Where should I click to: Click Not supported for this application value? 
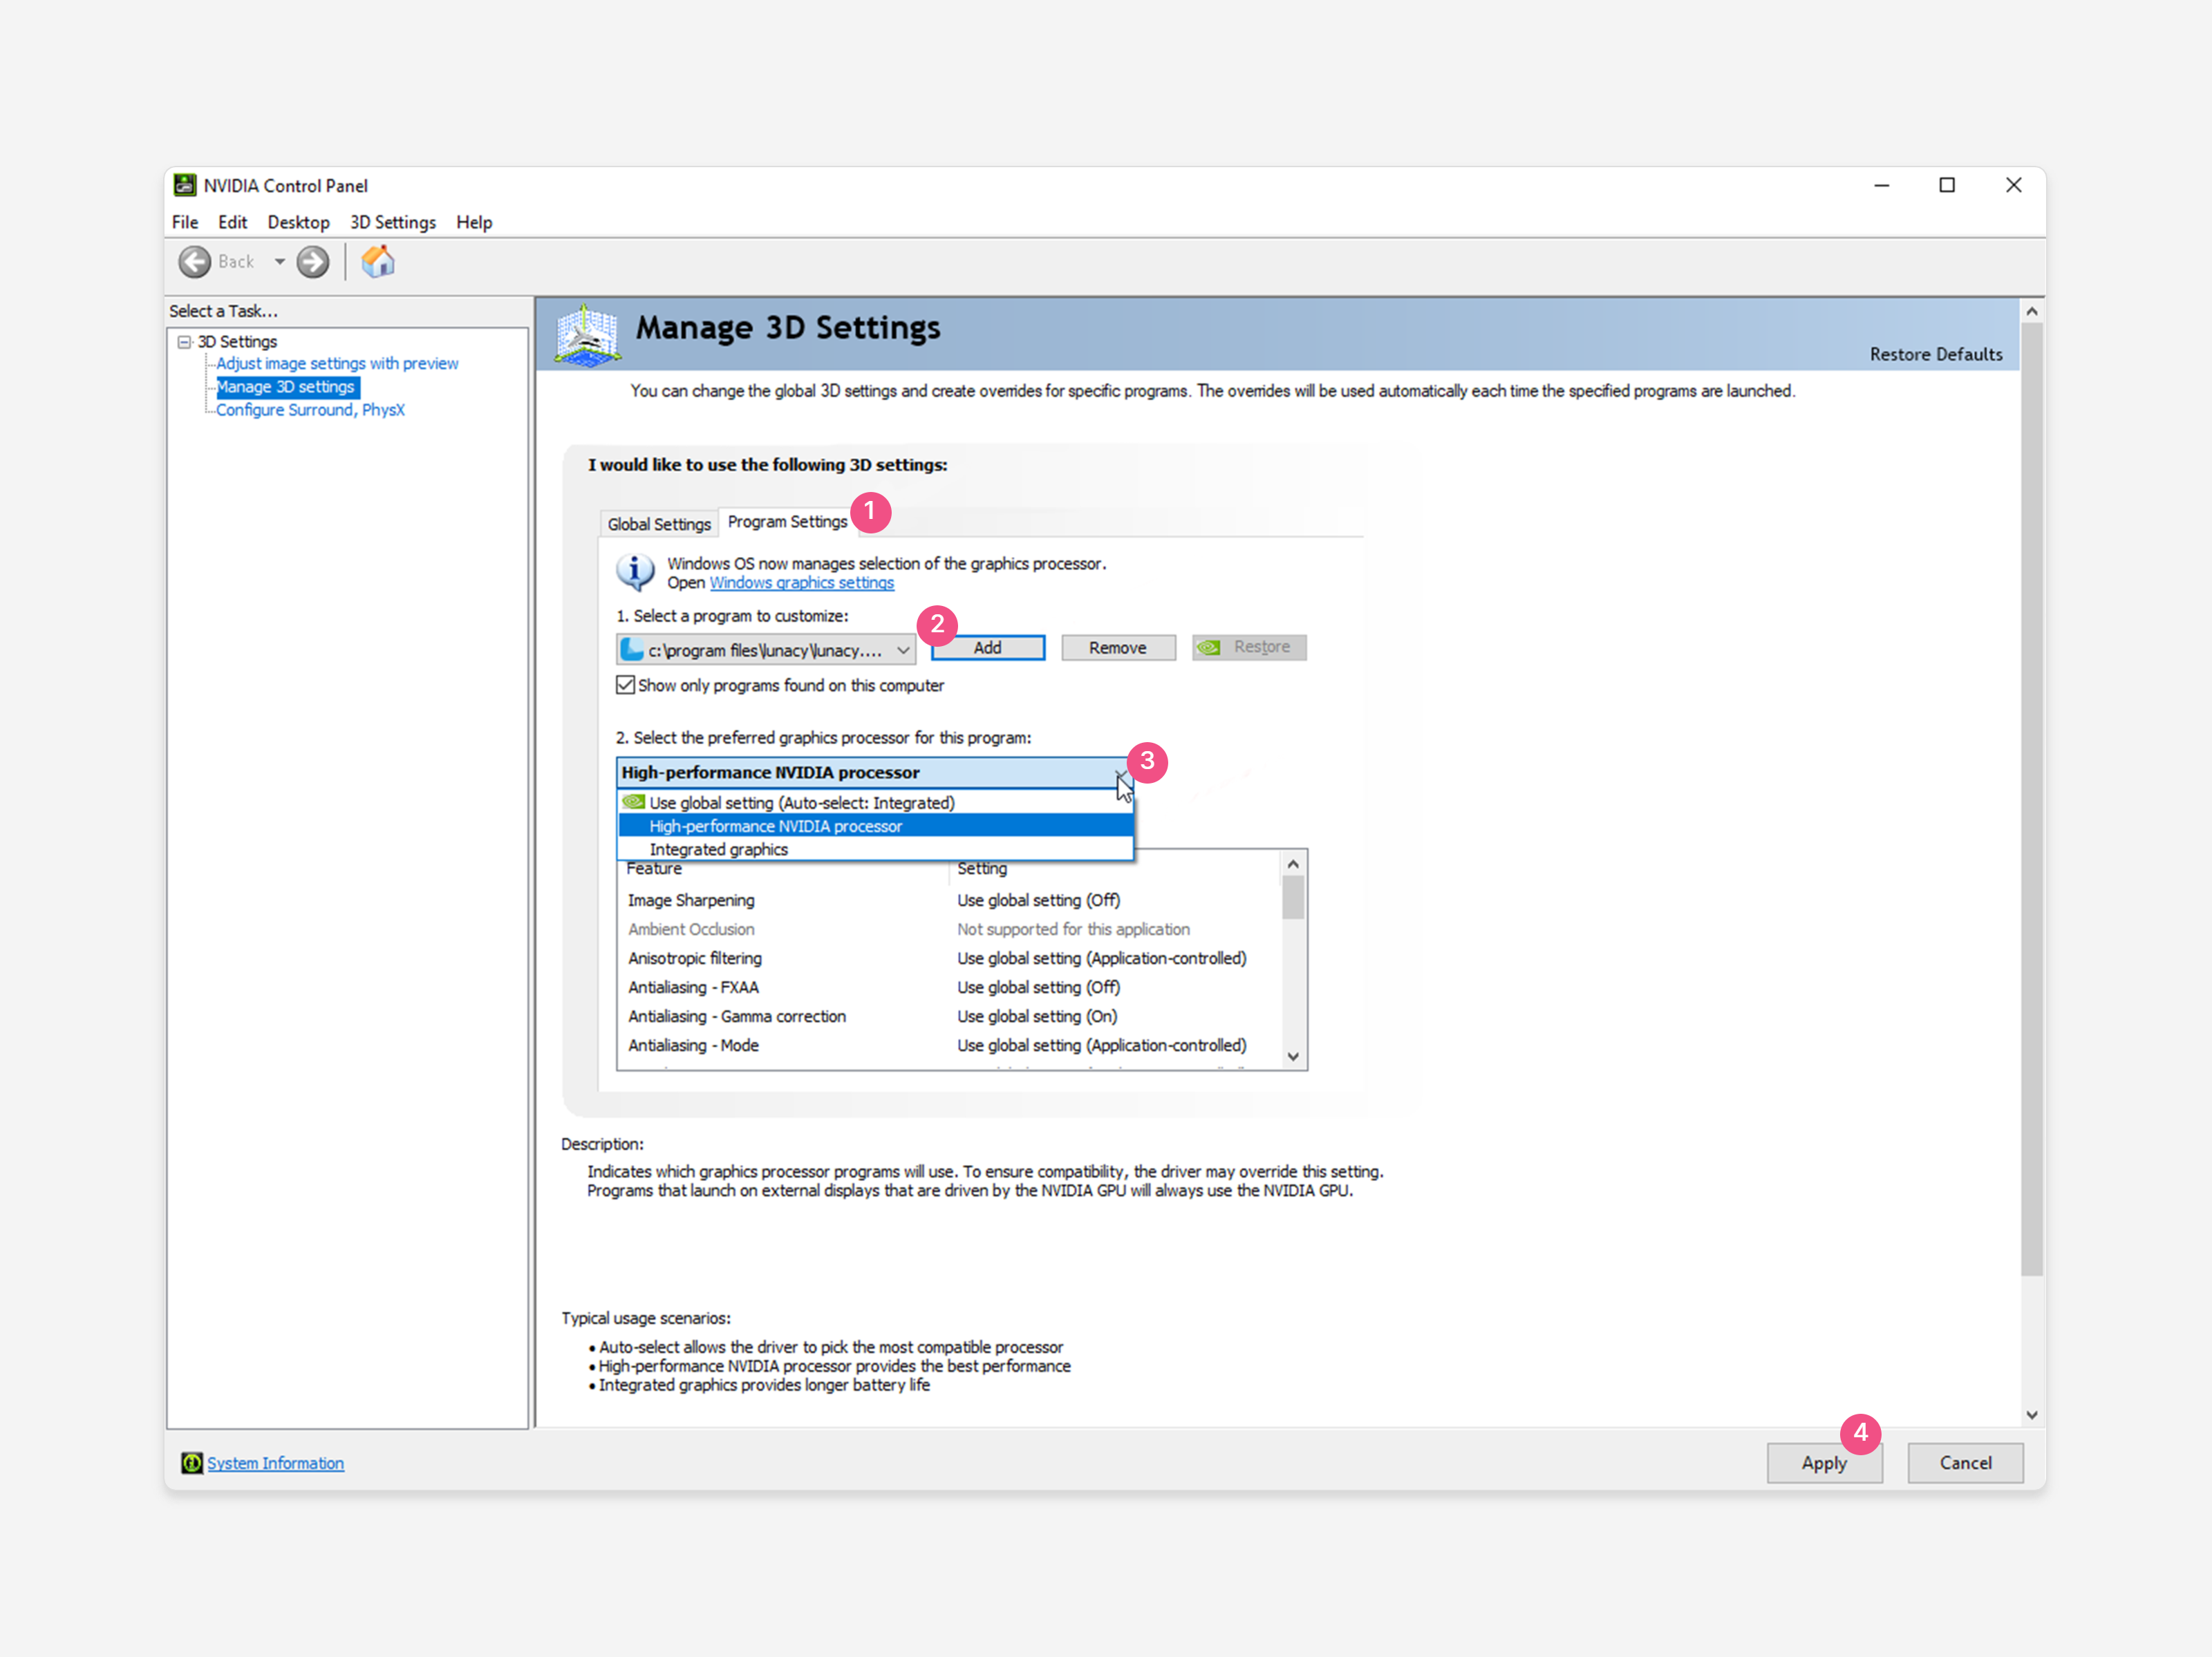click(1073, 929)
